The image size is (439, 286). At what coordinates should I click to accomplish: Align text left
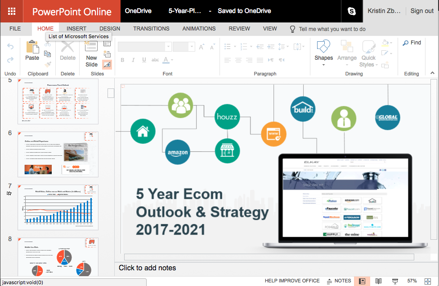click(227, 60)
